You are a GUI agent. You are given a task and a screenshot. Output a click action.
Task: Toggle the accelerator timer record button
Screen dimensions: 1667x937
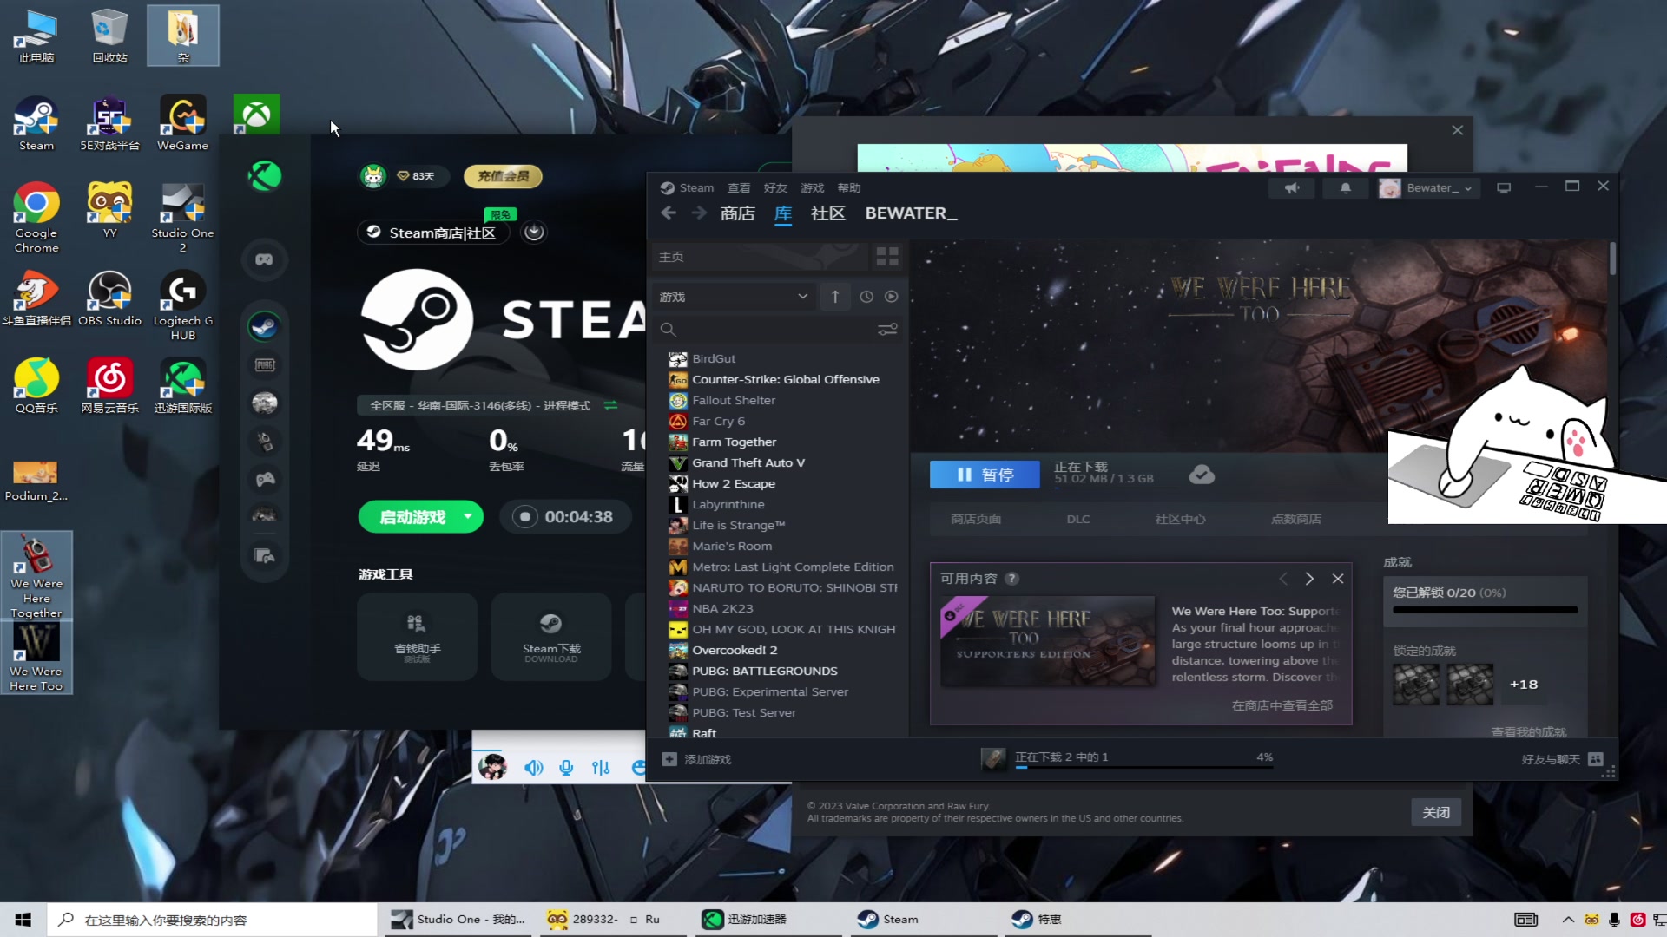coord(524,517)
